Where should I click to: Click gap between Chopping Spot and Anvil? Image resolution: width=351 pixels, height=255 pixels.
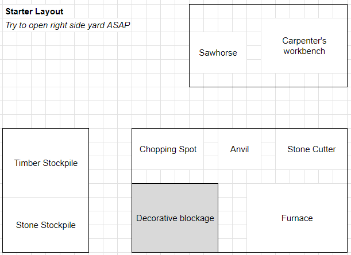pyautogui.click(x=211, y=149)
